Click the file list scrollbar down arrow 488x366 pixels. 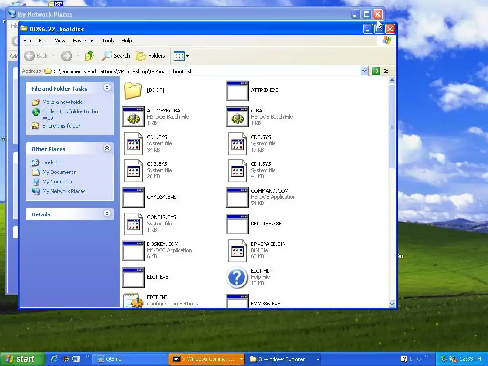click(x=392, y=304)
